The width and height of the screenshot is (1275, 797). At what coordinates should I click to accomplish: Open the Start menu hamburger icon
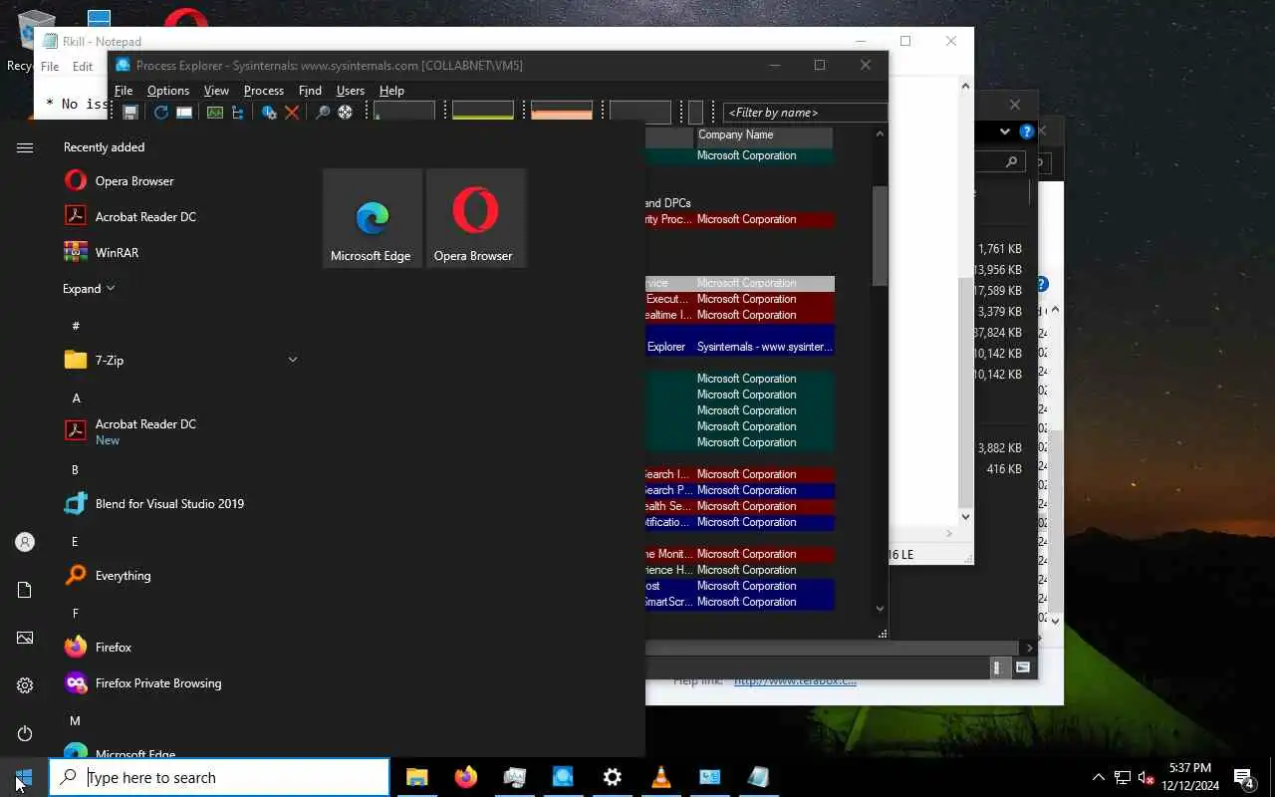point(25,147)
